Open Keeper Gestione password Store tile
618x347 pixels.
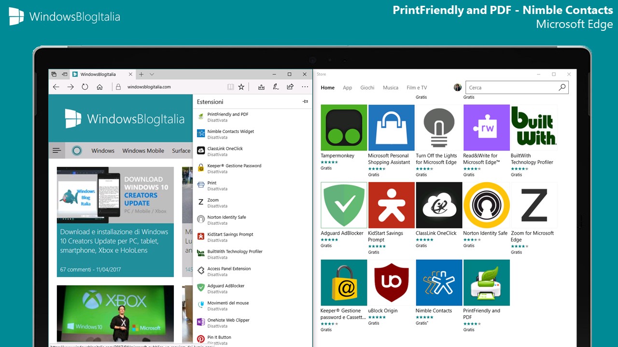pyautogui.click(x=344, y=296)
